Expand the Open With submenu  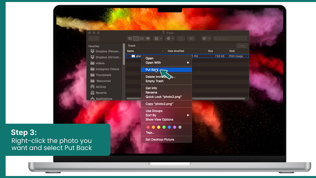167,63
